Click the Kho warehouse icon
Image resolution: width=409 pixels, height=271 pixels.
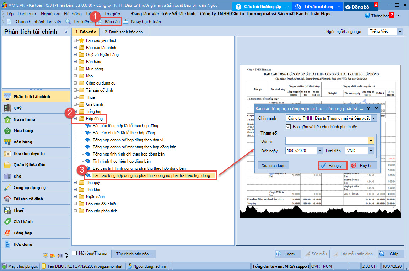tap(7, 176)
